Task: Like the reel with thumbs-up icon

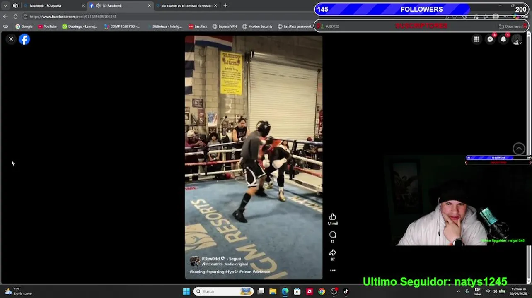Action: [x=332, y=217]
